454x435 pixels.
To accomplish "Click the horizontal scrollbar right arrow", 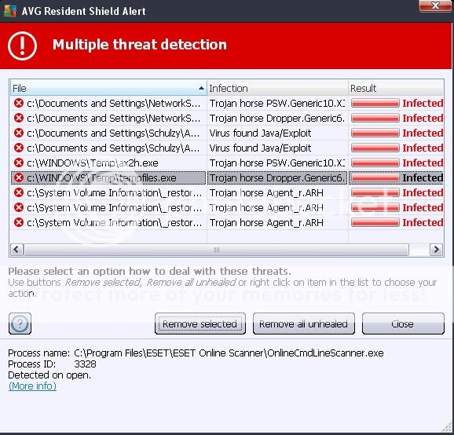I will point(437,250).
